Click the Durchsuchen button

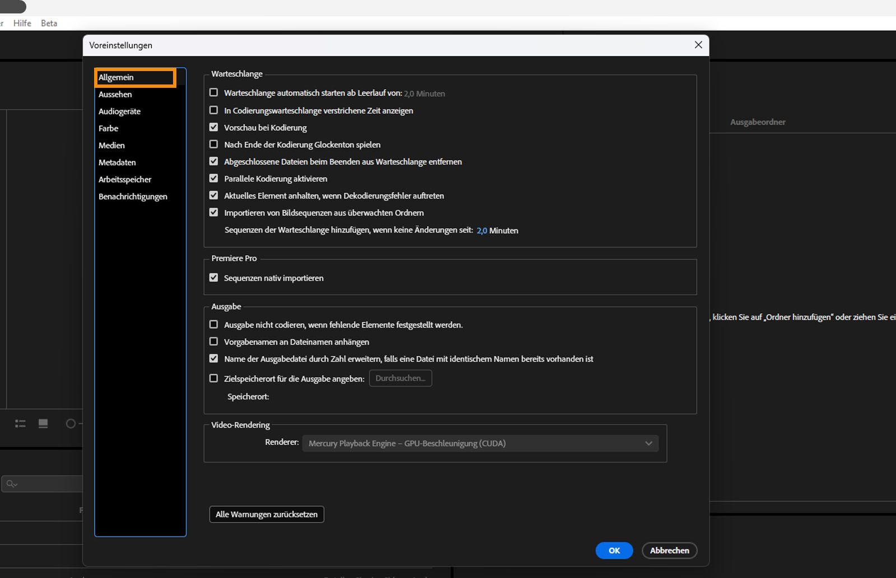click(400, 378)
